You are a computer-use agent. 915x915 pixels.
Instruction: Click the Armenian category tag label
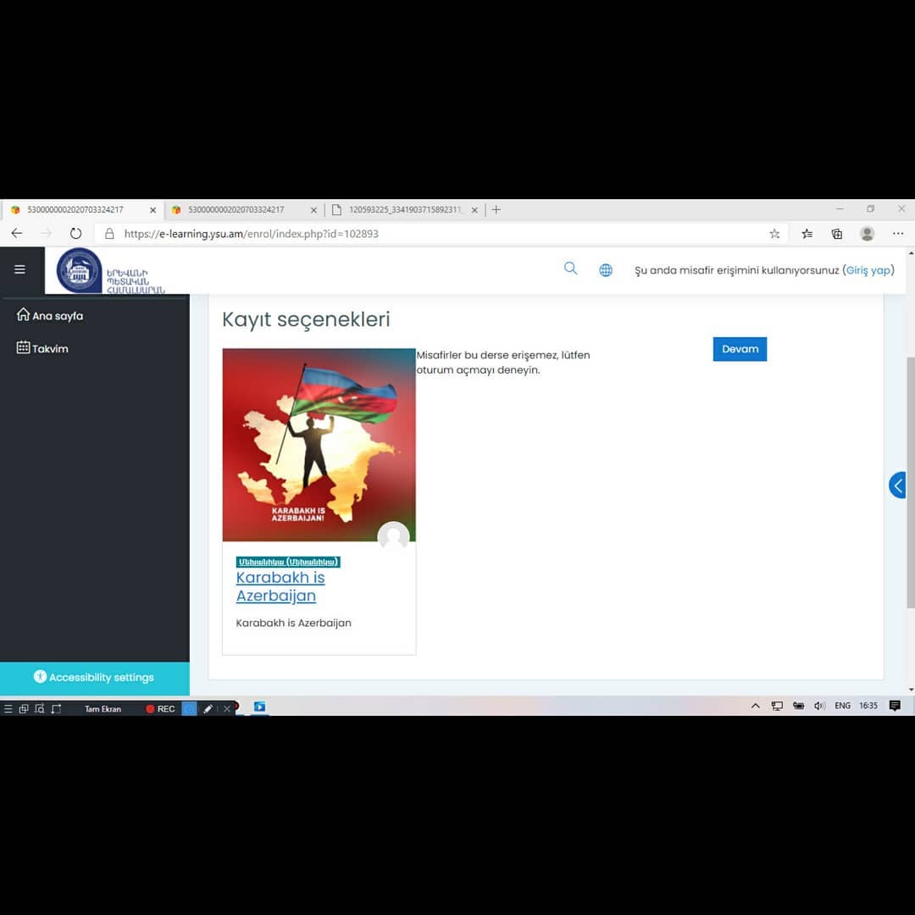point(288,562)
